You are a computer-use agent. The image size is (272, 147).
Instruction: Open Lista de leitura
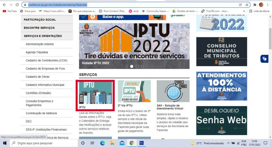[259, 11]
